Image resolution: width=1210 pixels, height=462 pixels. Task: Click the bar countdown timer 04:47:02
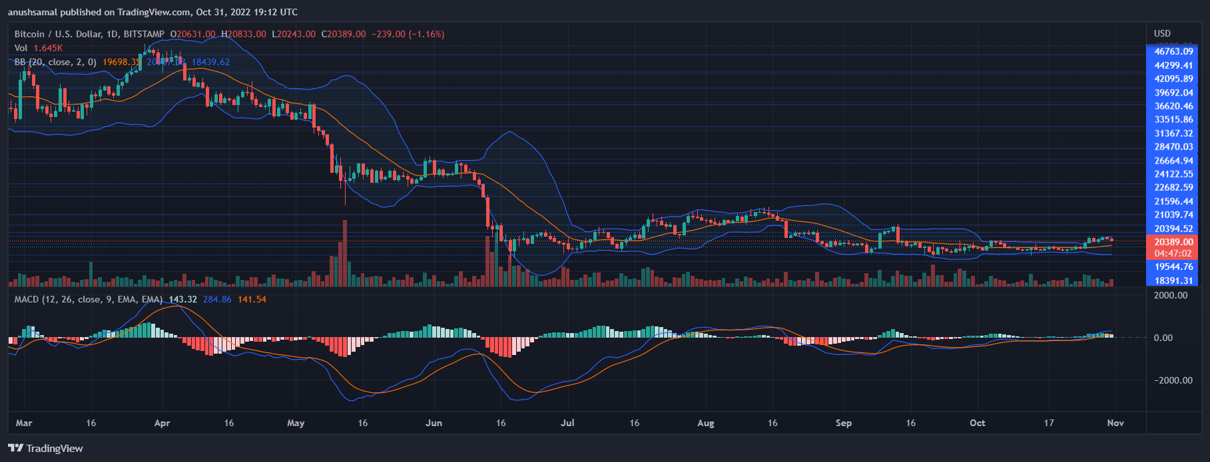tap(1173, 253)
